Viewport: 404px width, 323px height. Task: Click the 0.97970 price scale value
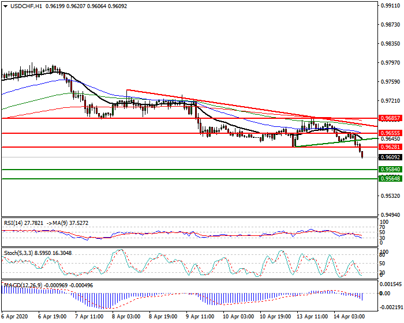pyautogui.click(x=390, y=63)
